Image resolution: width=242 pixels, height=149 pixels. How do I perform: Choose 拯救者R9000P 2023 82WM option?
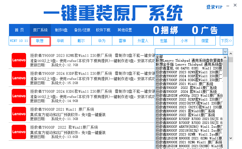point(189,134)
